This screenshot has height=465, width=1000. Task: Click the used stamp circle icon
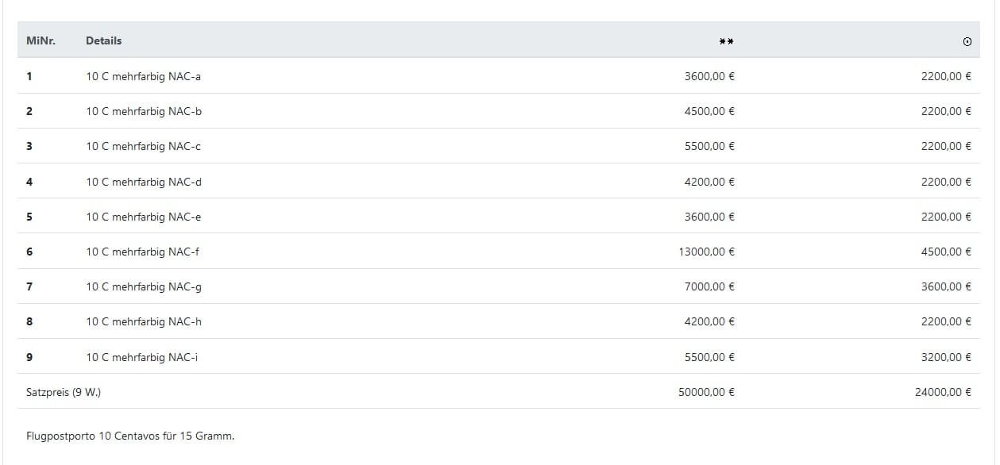967,42
